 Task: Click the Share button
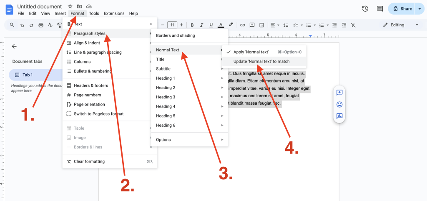402,9
